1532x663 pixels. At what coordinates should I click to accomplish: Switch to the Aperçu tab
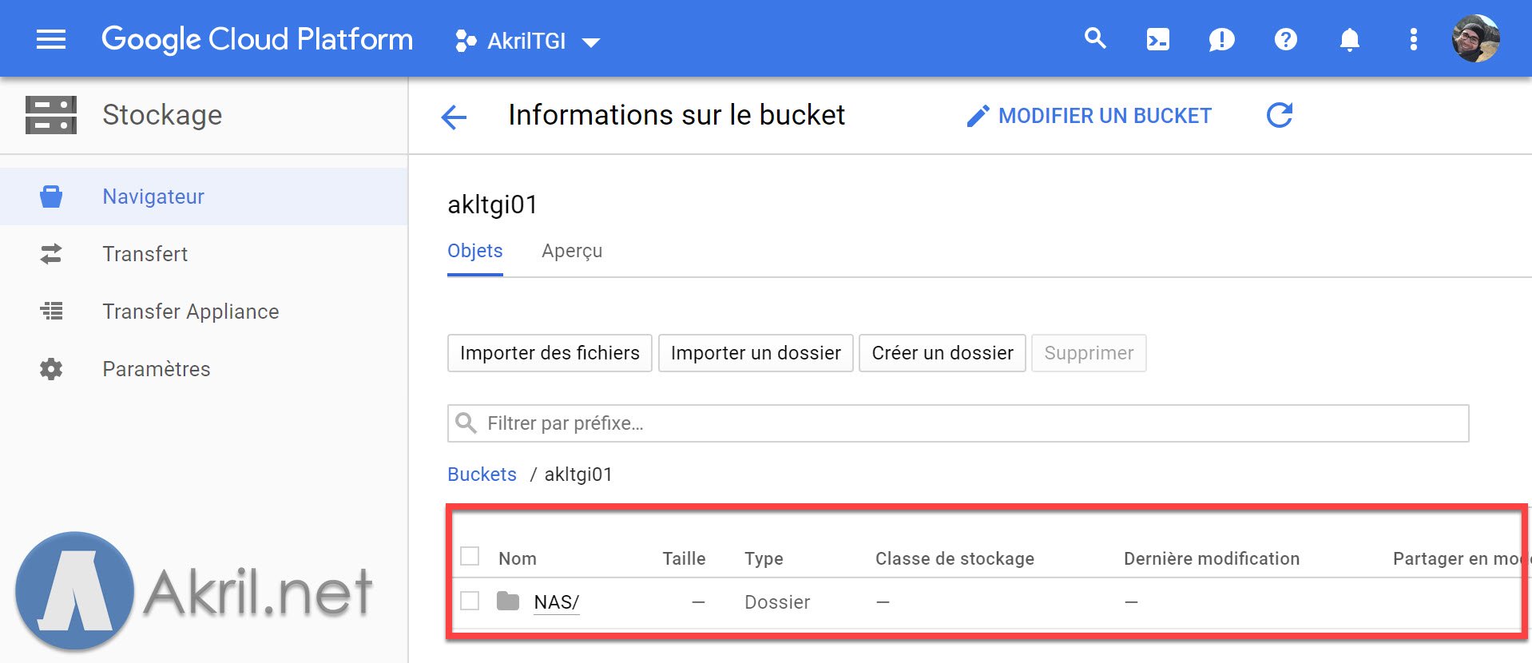pos(572,251)
